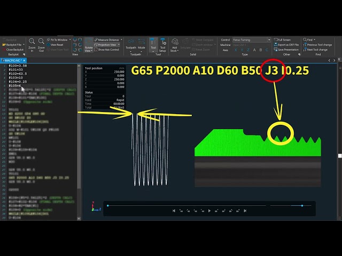Image resolution: width=342 pixels, height=256 pixels.
Task: Click the backplot position slider handle
Action: point(108,205)
